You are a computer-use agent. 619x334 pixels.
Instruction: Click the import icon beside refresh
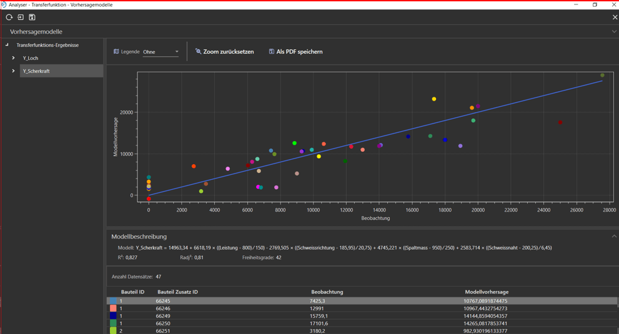point(21,17)
